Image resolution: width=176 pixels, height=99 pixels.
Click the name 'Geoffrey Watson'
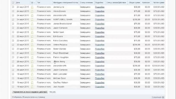click(x=61, y=82)
